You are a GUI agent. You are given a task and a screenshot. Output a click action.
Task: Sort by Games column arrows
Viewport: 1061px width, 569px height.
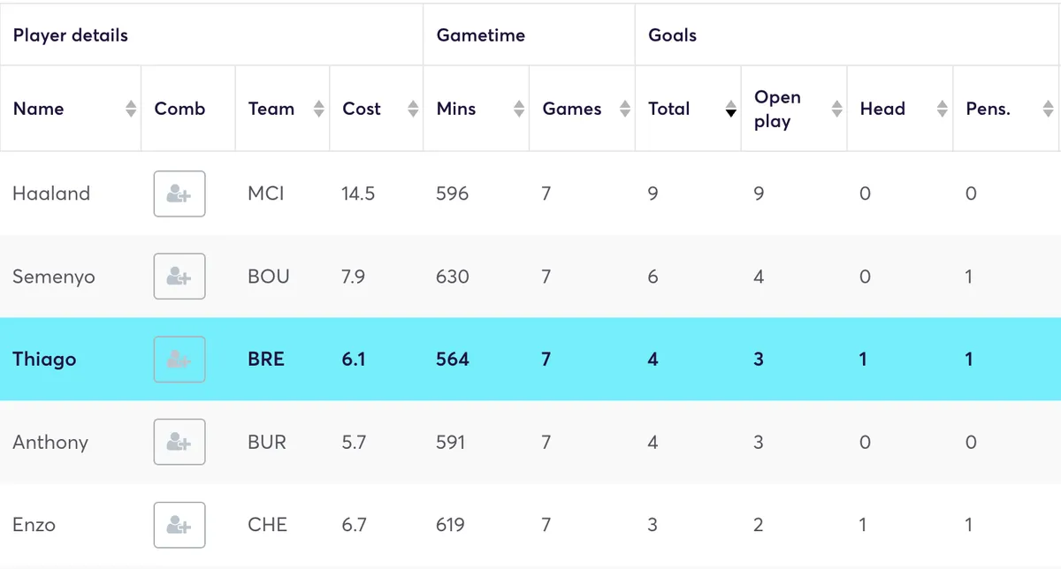pos(625,109)
